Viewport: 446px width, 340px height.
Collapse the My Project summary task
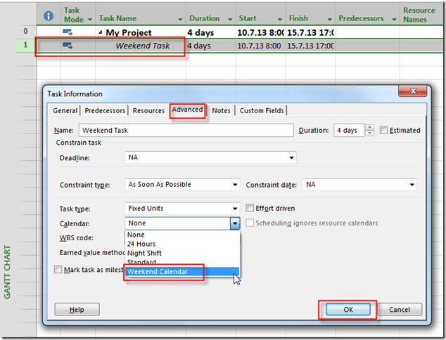point(102,32)
